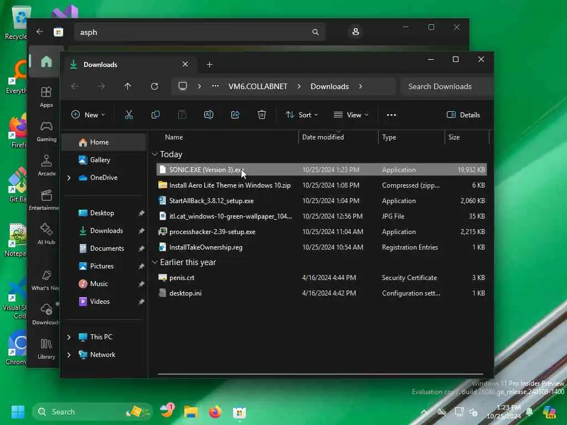Close the Downloads tab
567x425 pixels.
[x=185, y=64]
